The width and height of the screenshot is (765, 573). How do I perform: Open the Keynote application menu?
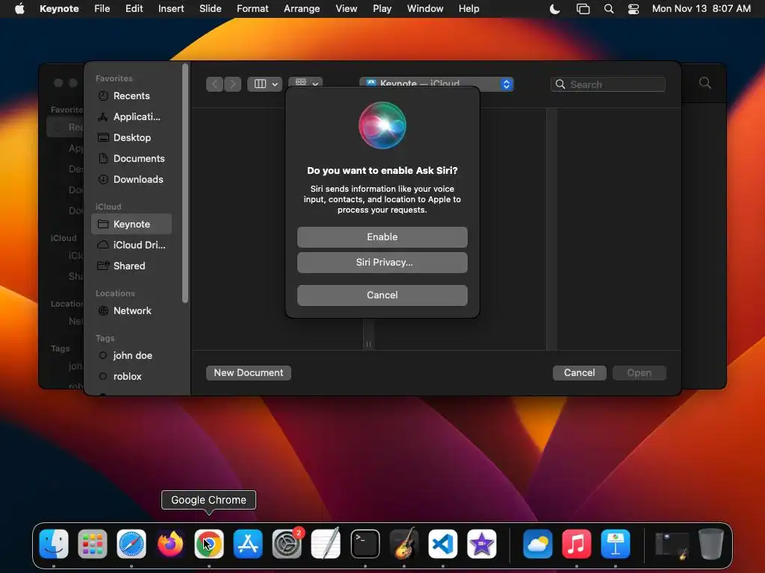pyautogui.click(x=59, y=8)
